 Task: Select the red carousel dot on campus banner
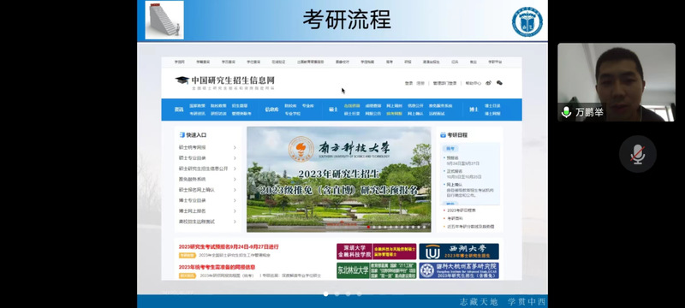click(x=369, y=227)
